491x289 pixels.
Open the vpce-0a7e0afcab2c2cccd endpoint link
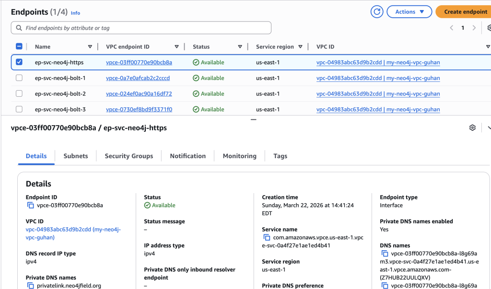coord(138,78)
